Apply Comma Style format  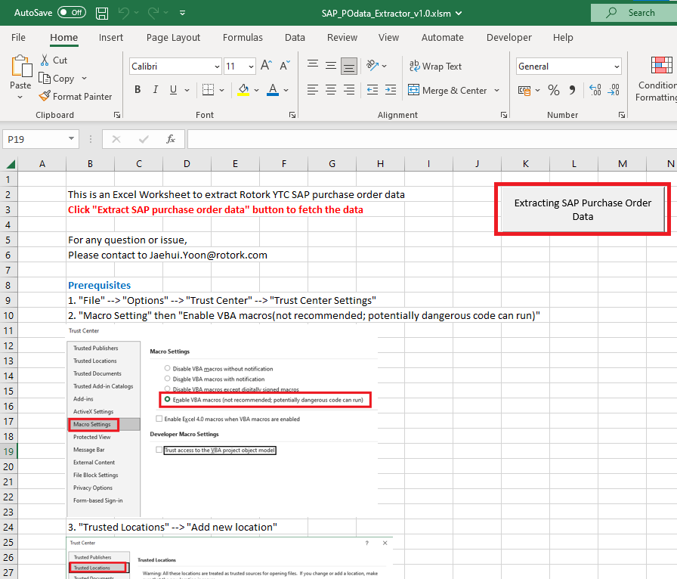tap(572, 90)
